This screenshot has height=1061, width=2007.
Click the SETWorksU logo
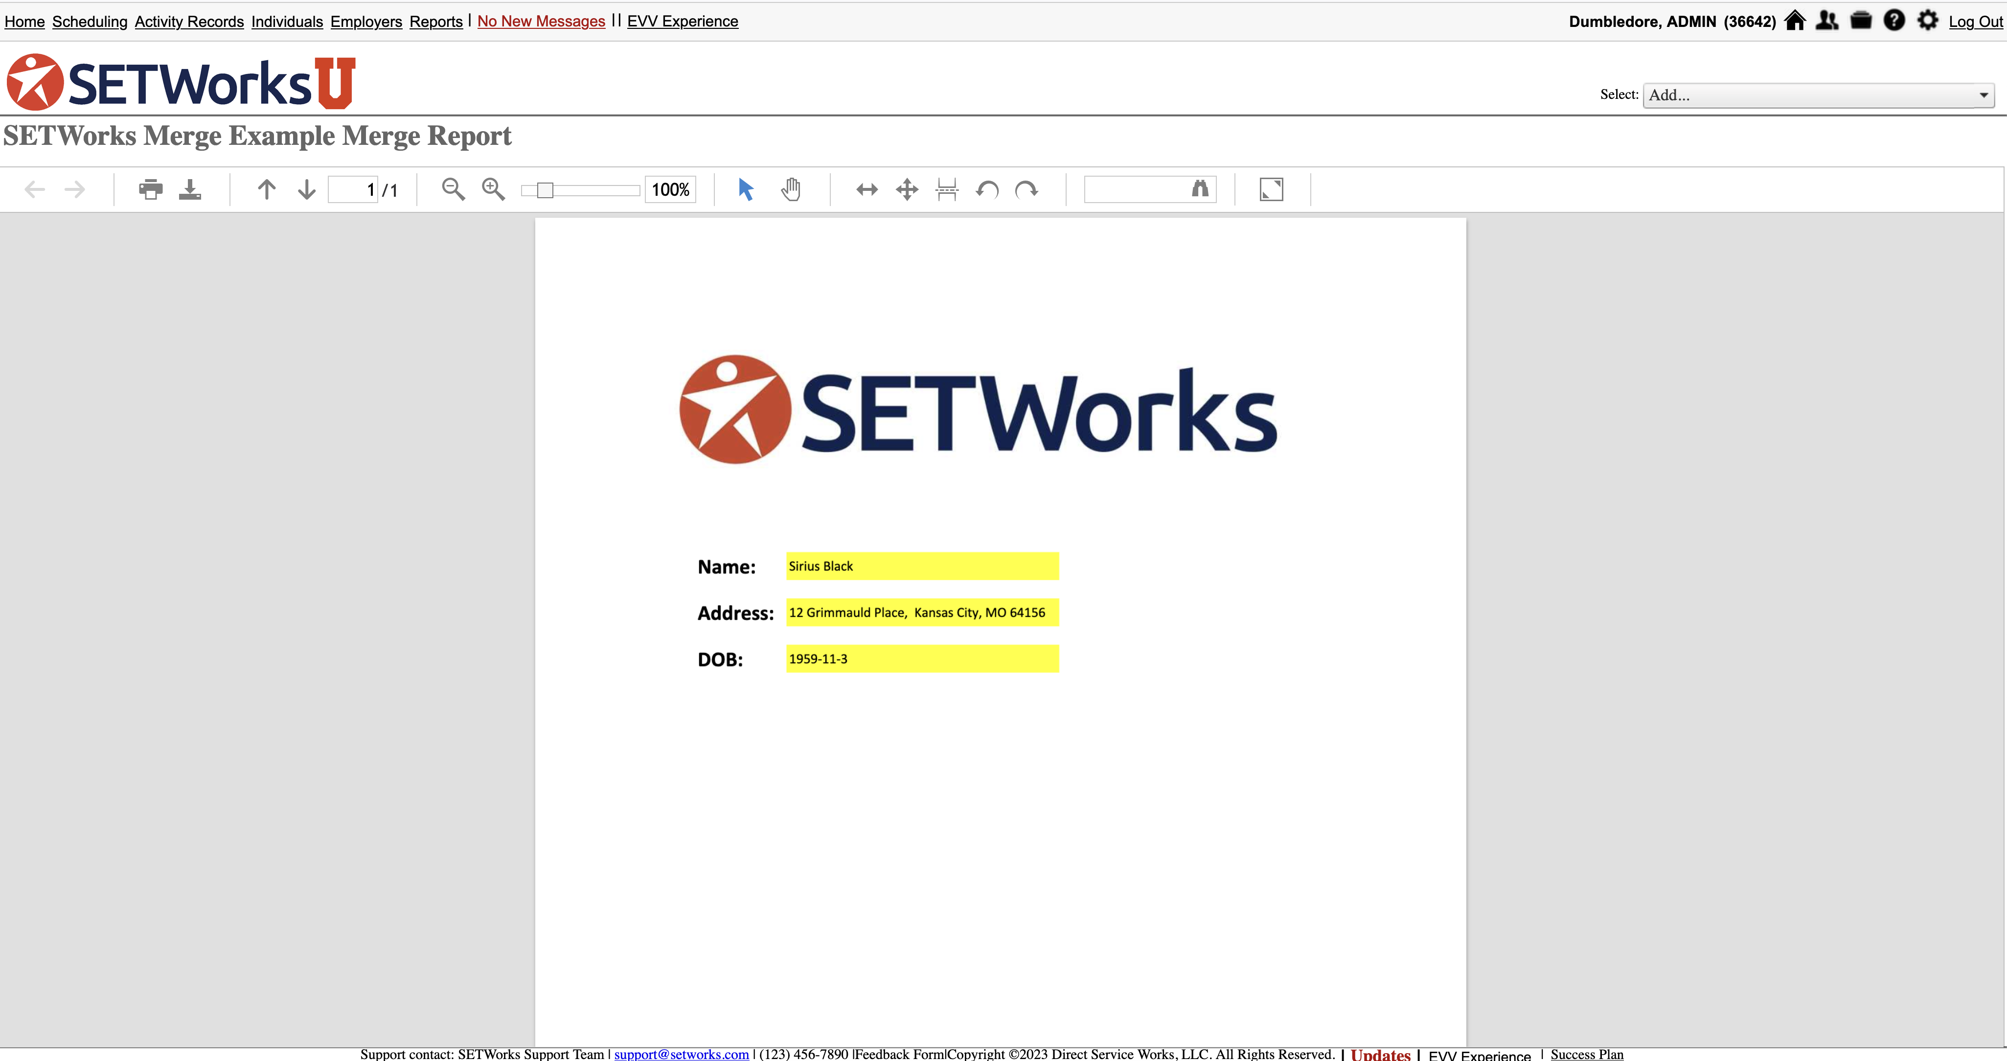click(x=181, y=82)
